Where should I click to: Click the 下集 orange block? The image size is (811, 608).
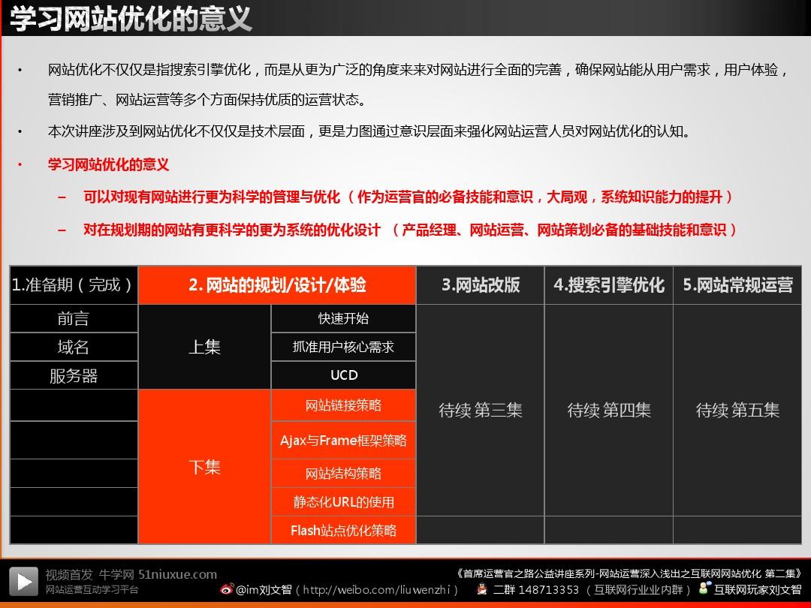point(205,467)
